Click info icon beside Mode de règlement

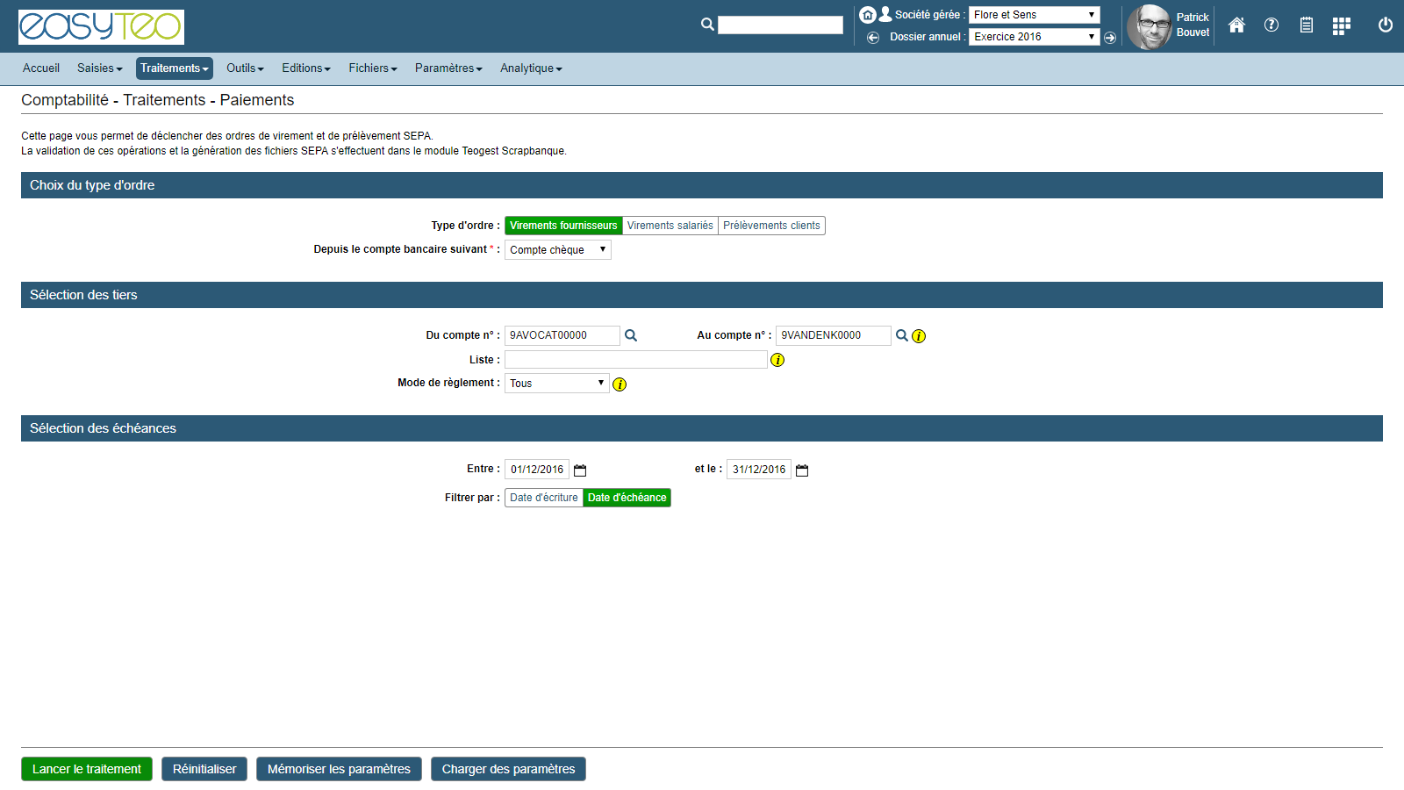pos(620,384)
